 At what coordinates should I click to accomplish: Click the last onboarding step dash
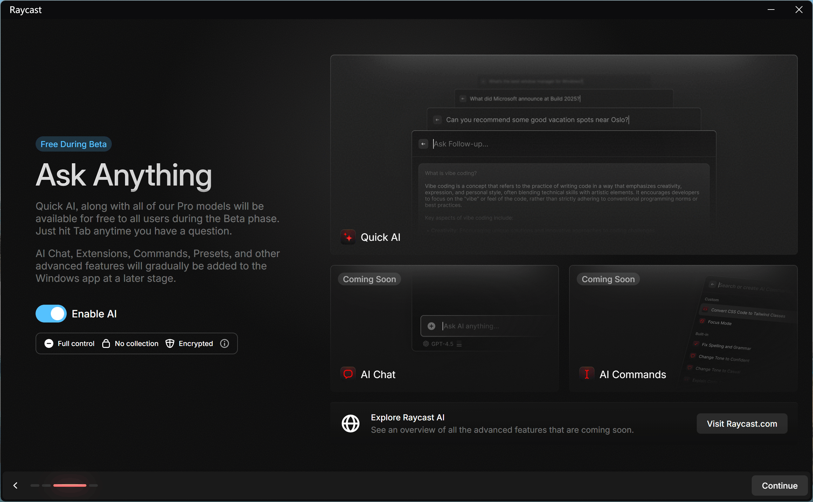[x=93, y=485]
